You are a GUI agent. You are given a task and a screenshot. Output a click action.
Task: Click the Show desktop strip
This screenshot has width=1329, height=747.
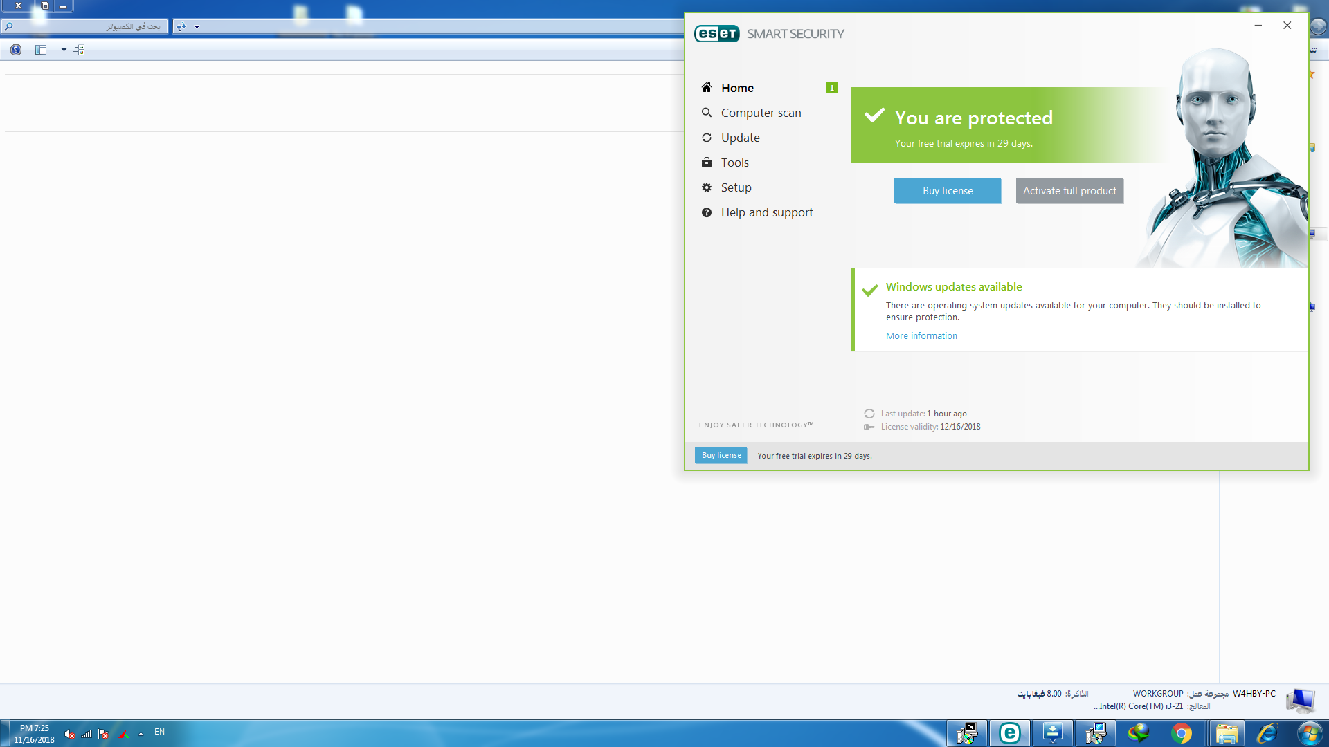coord(4,733)
